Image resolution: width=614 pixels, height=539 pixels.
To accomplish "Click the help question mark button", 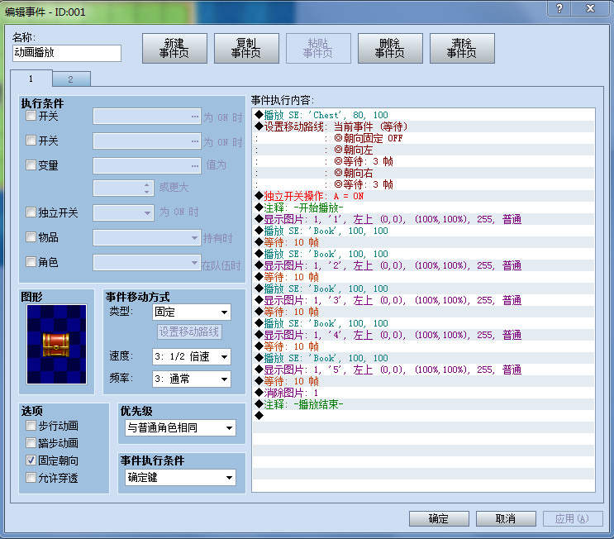I will pos(559,8).
